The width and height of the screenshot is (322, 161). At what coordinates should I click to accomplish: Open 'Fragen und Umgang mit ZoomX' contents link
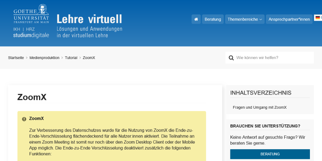click(260, 107)
